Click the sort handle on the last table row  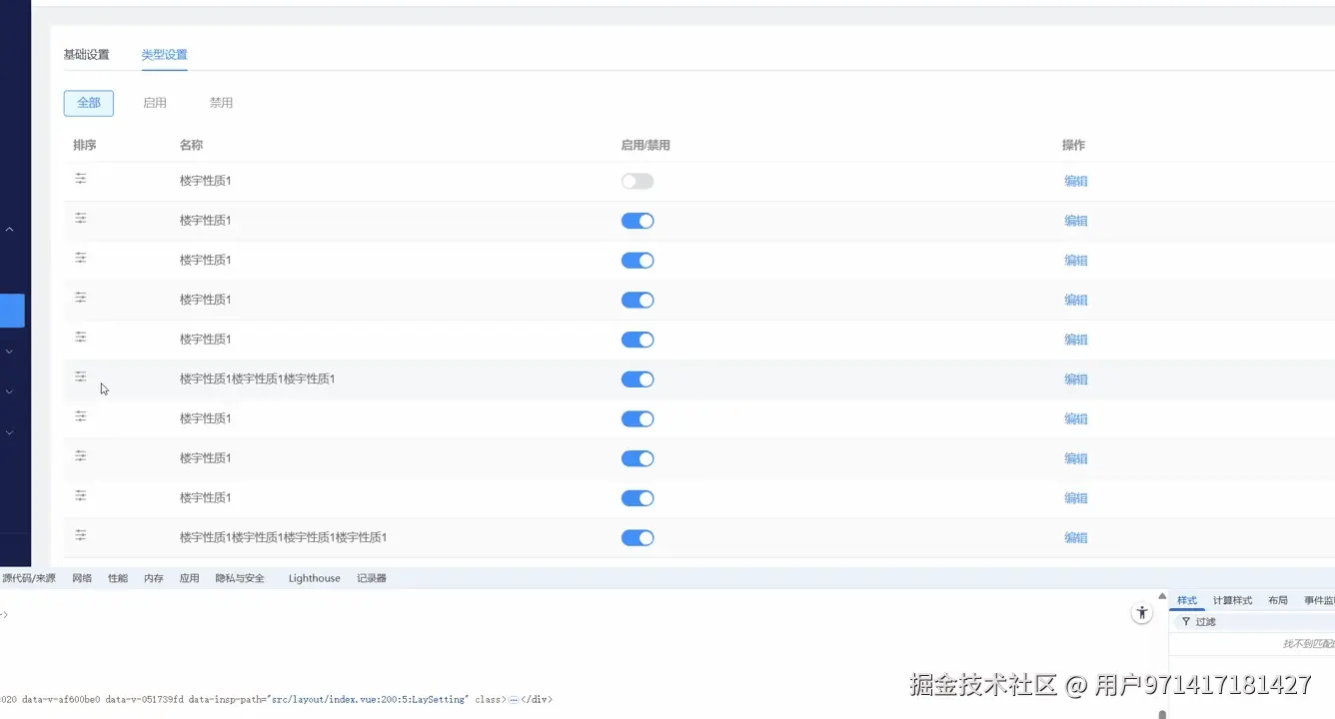click(80, 536)
